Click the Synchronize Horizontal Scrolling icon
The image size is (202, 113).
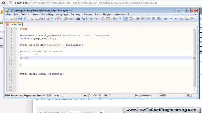point(108,19)
